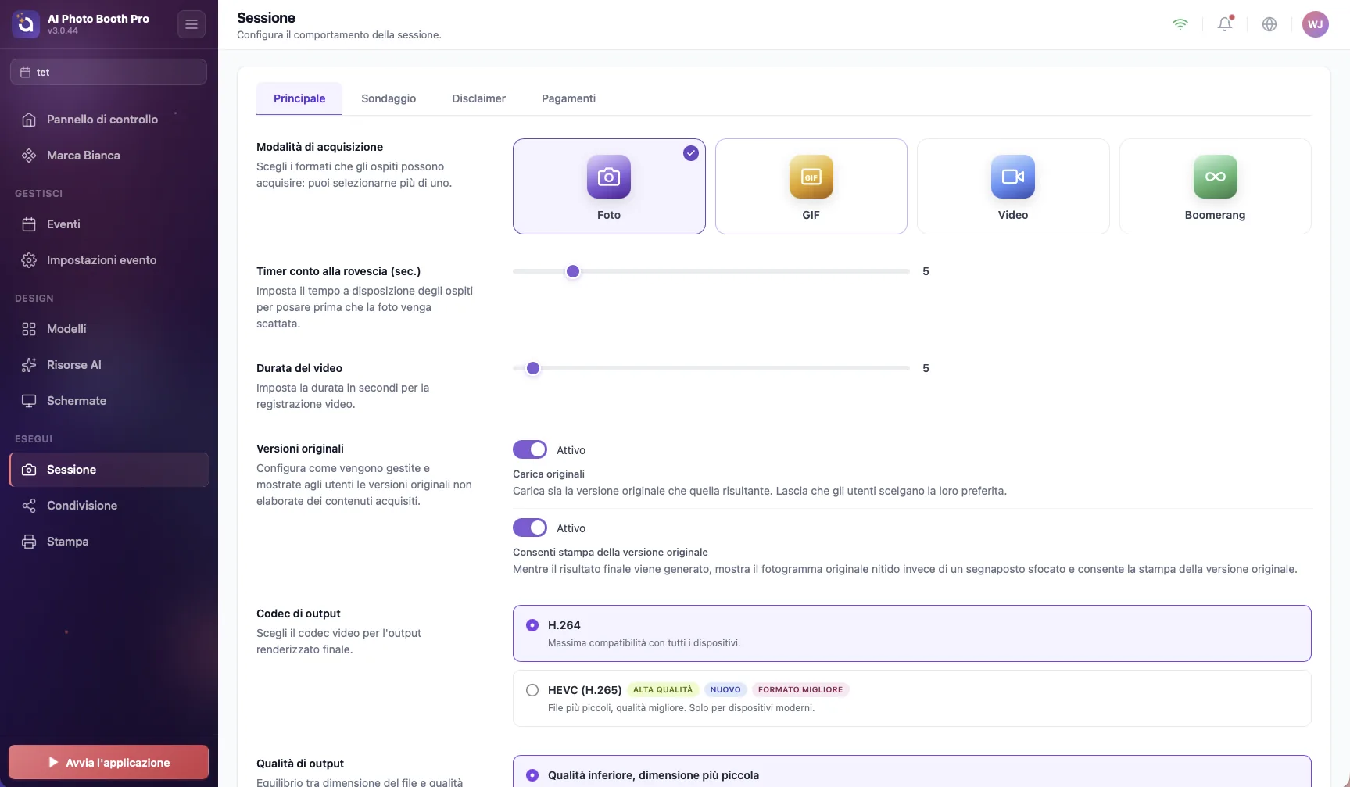Viewport: 1350px width, 787px height.
Task: Start the app with Avvia l'applicazione
Action: [x=109, y=762]
